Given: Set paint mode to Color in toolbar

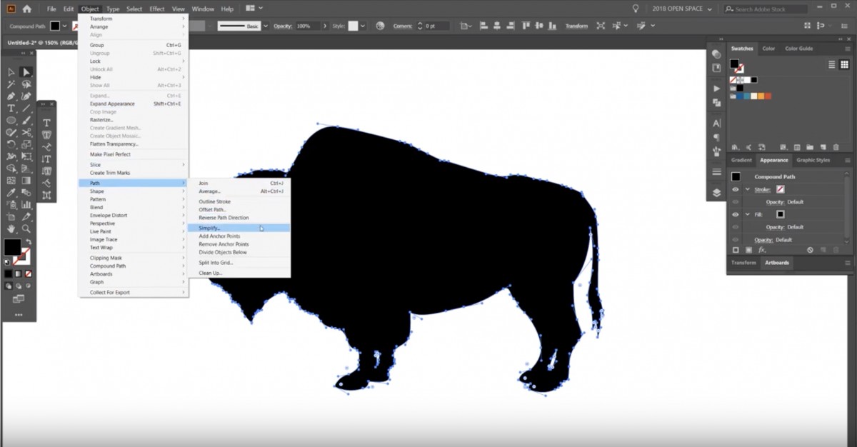Looking at the screenshot, I should click(9, 273).
